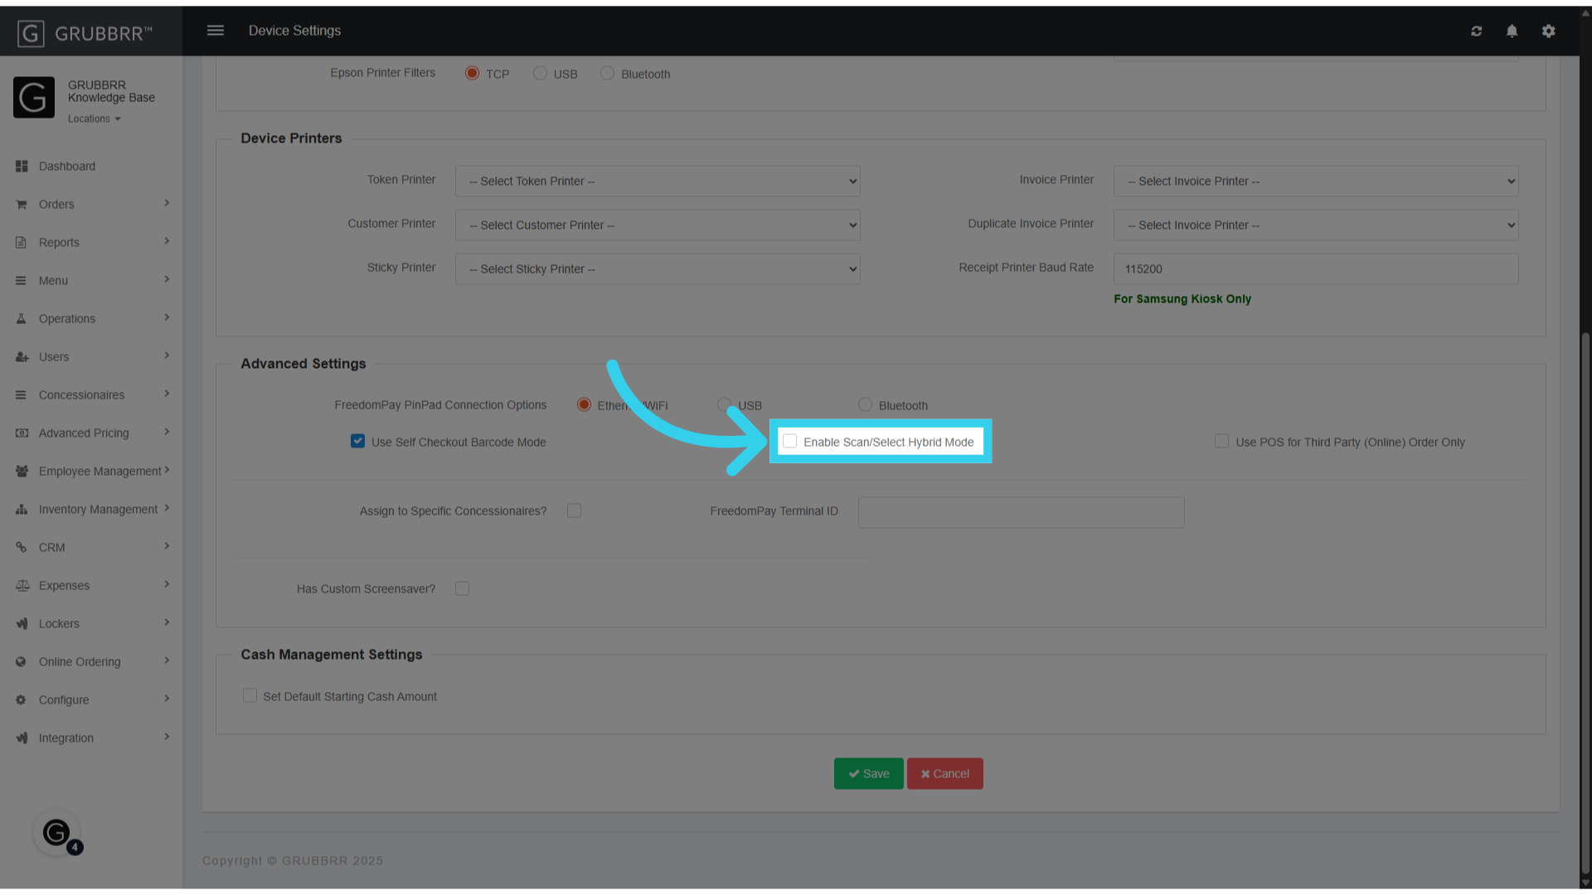Open the Invoice Printer dropdown
This screenshot has height=895, width=1592.
[1315, 181]
